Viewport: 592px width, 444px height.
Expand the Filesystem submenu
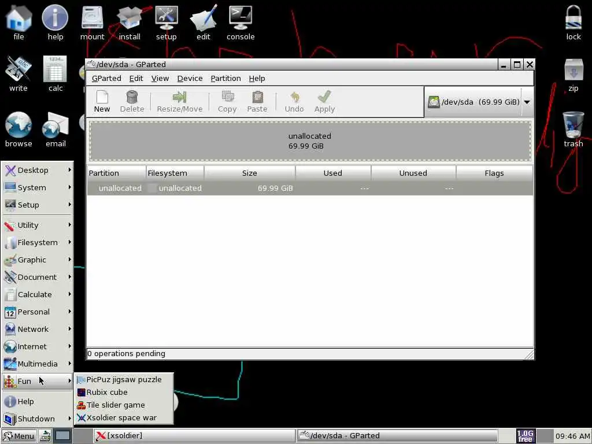pos(38,243)
